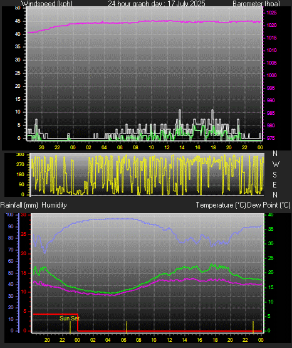Click 975 on the barometer axis
Screen dimensions: 292x348
(271, 138)
